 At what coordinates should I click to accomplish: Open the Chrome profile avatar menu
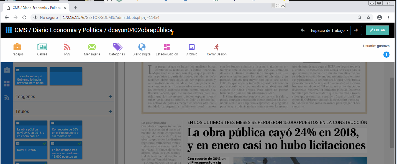(x=380, y=17)
